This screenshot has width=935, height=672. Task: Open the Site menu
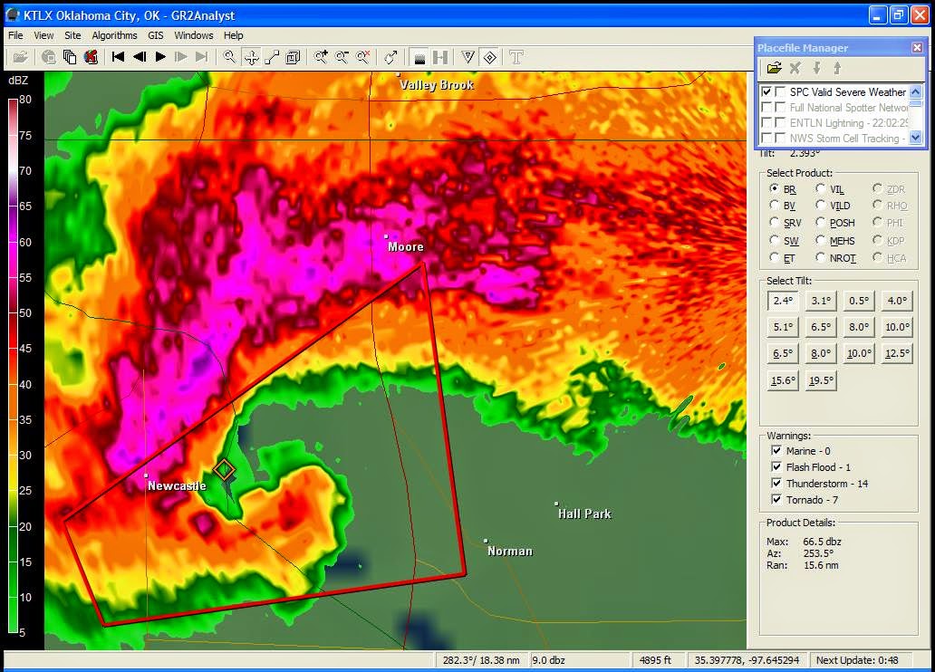(72, 35)
